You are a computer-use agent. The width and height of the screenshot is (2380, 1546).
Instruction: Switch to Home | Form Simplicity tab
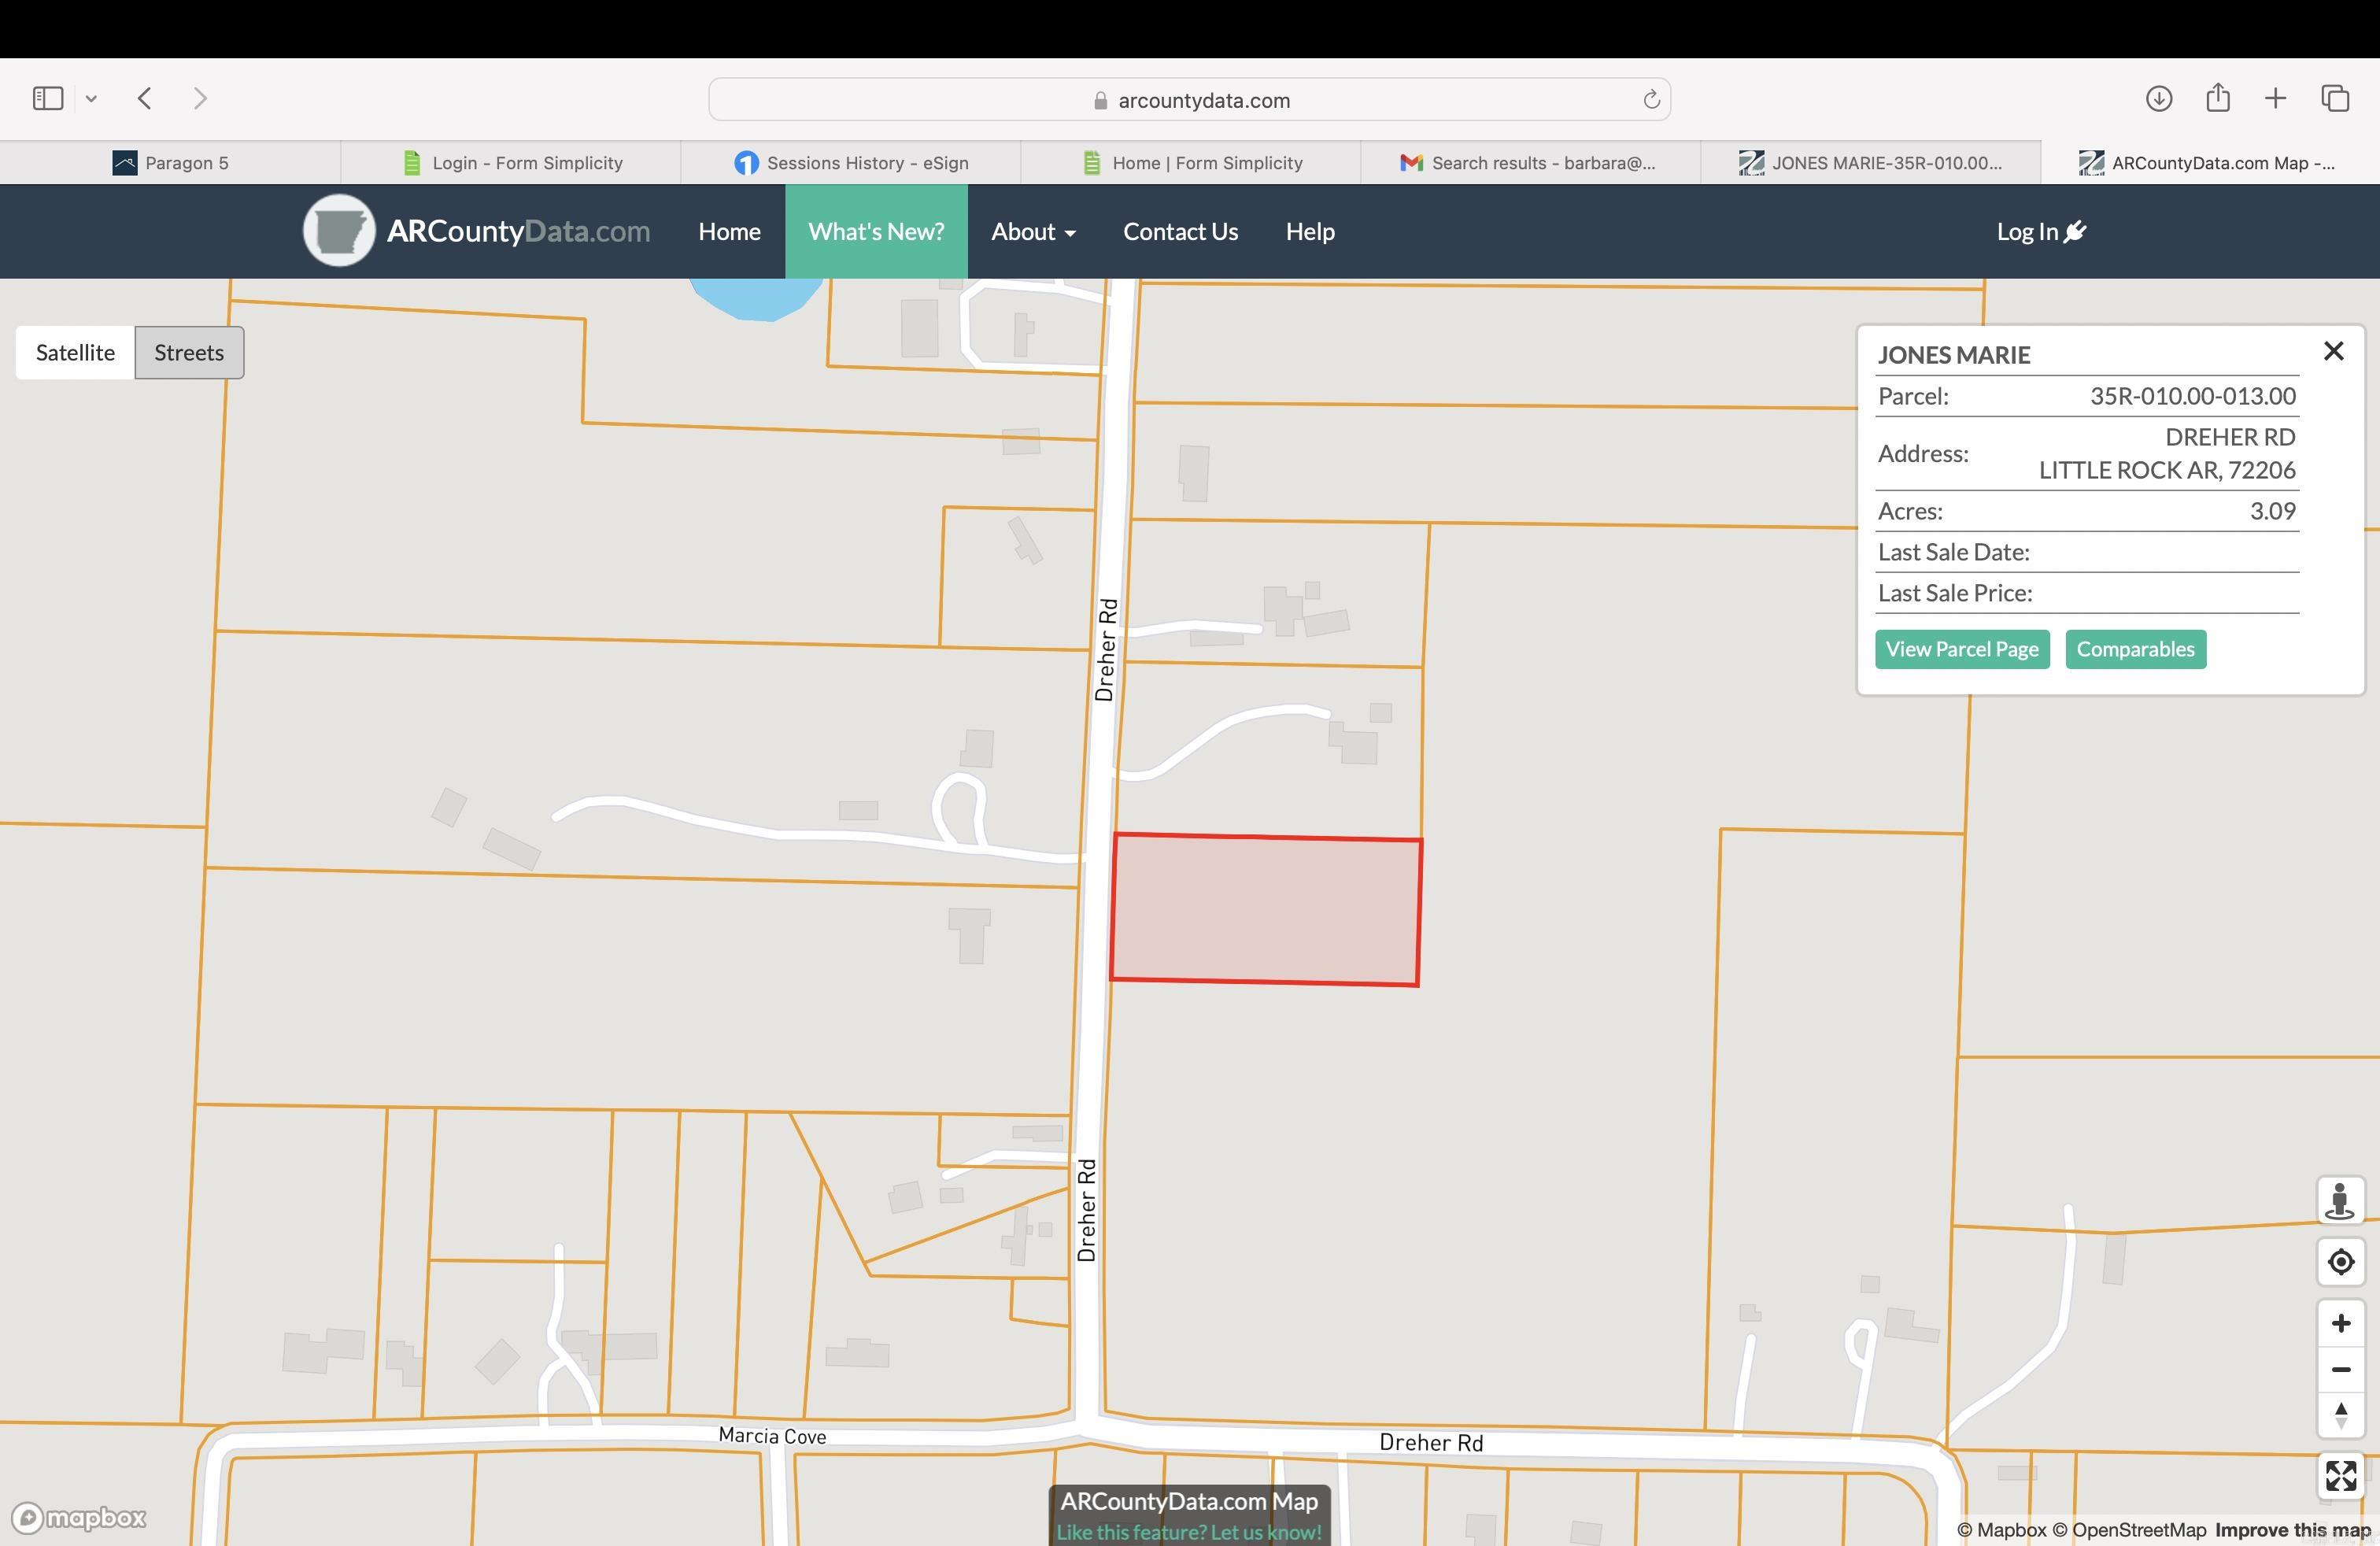pos(1190,163)
